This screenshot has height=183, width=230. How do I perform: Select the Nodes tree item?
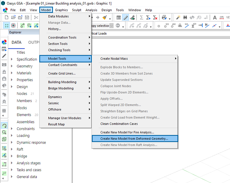tap(22, 94)
